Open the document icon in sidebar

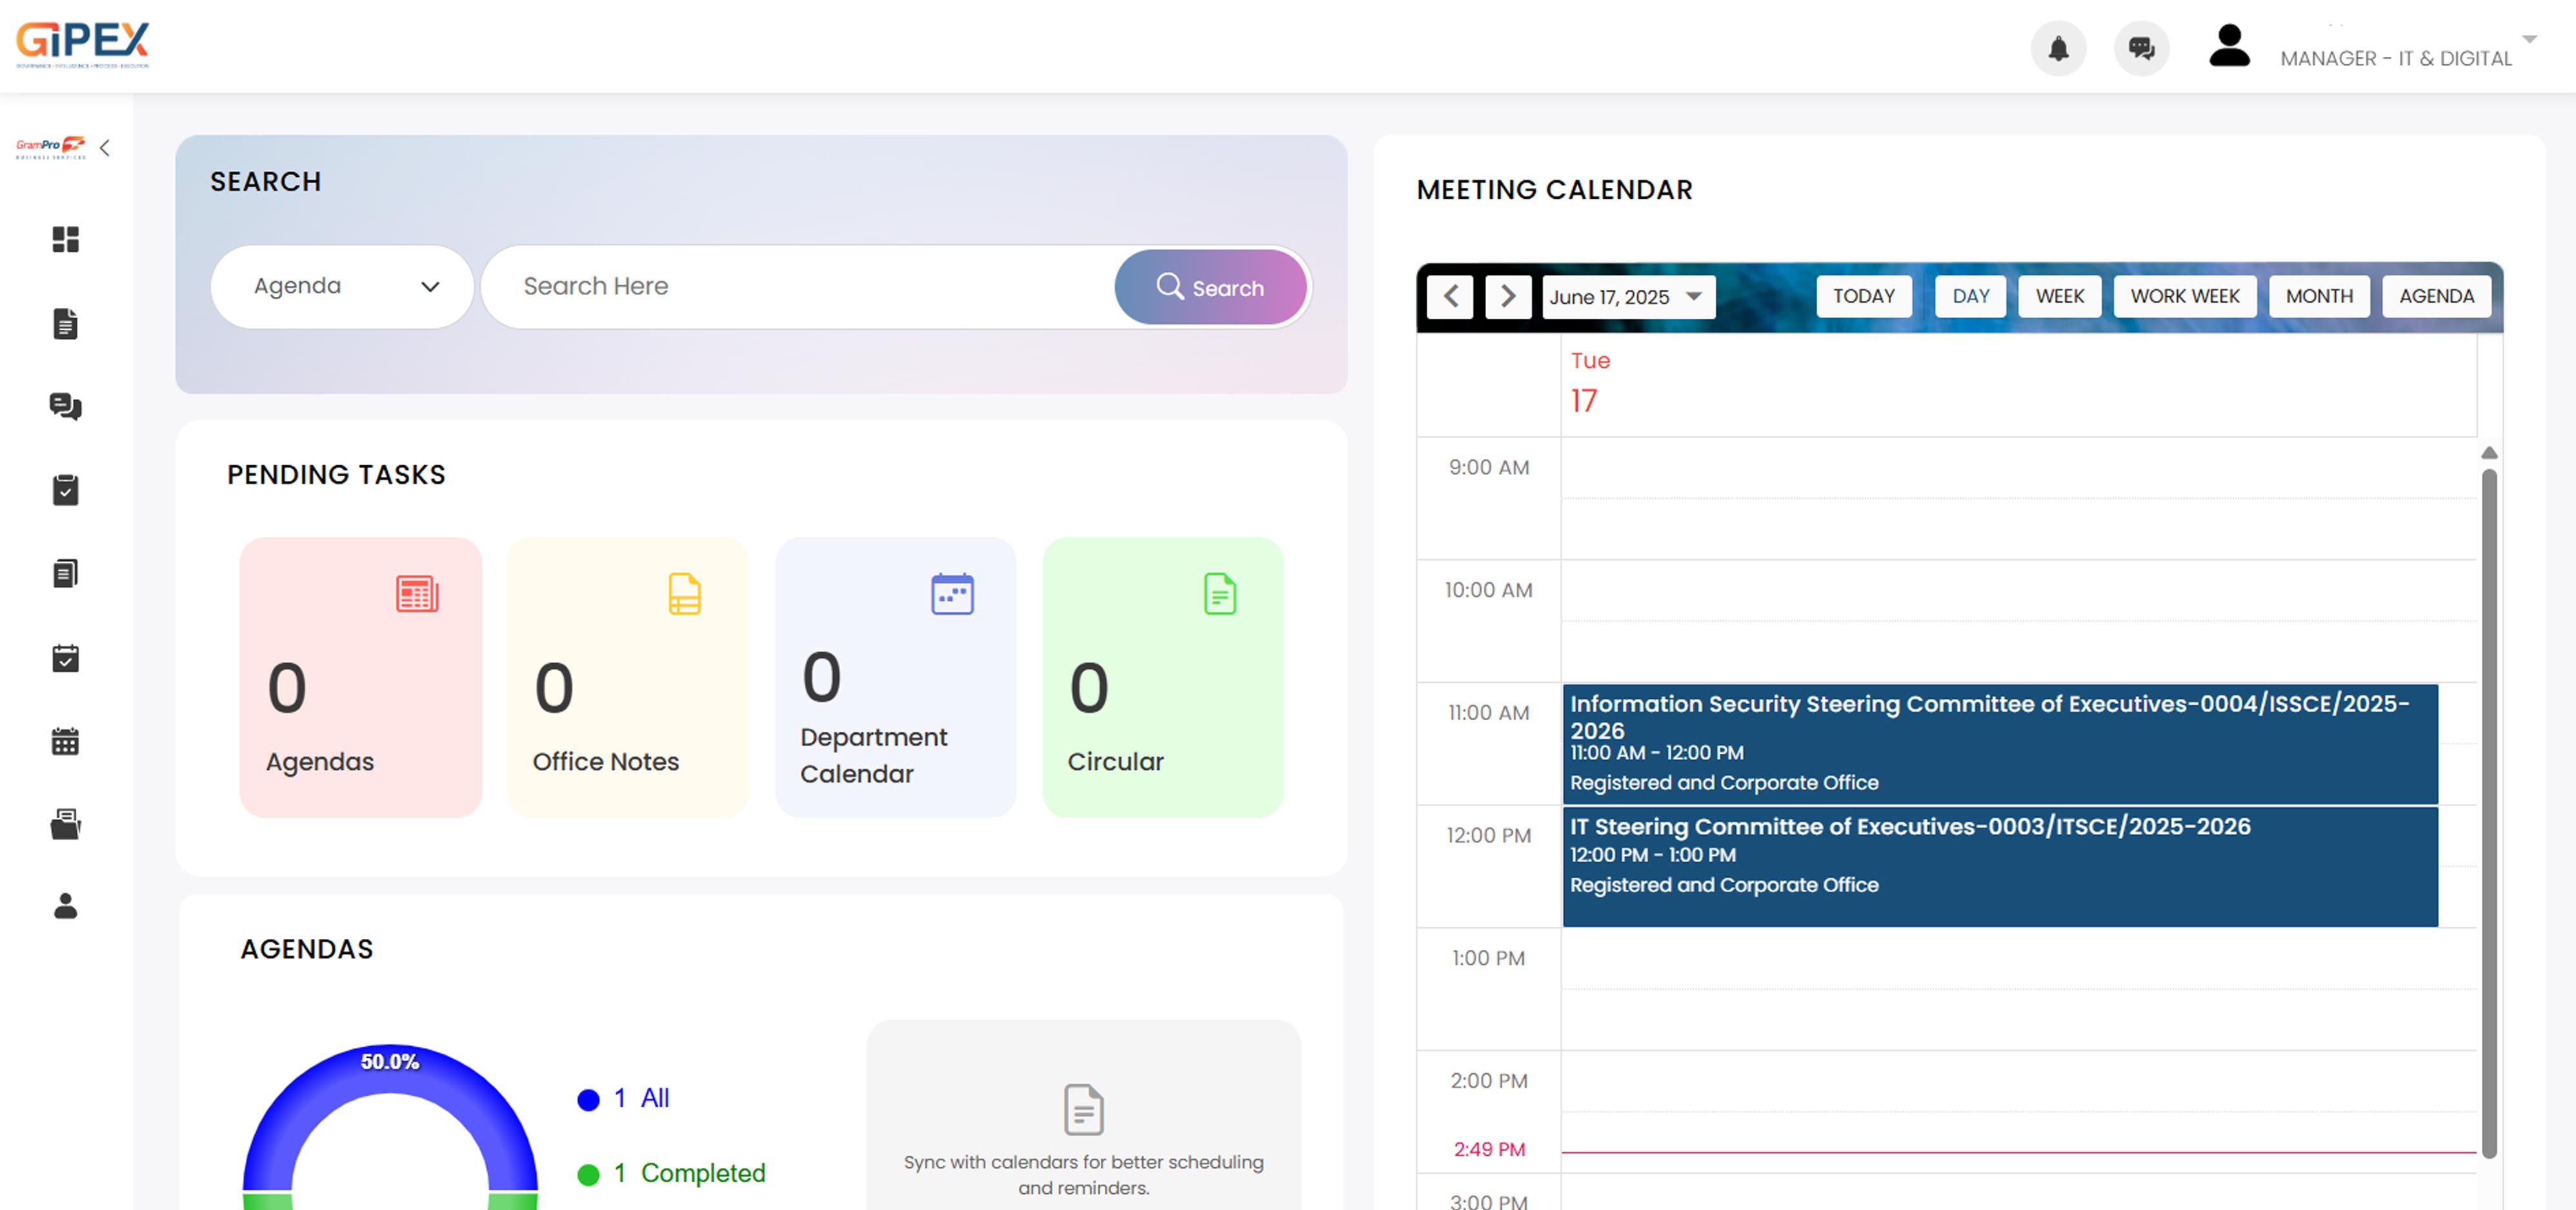[x=65, y=323]
